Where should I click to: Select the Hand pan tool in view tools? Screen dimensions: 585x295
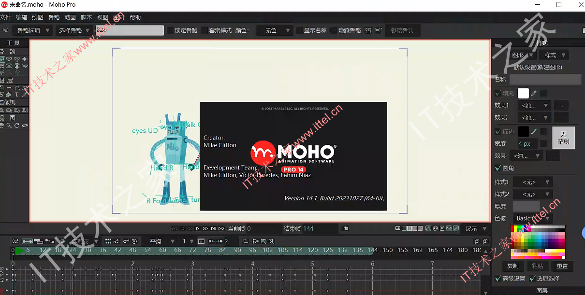(x=2, y=126)
